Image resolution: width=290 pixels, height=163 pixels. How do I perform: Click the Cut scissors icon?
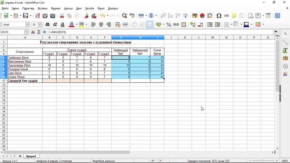pos(62,16)
